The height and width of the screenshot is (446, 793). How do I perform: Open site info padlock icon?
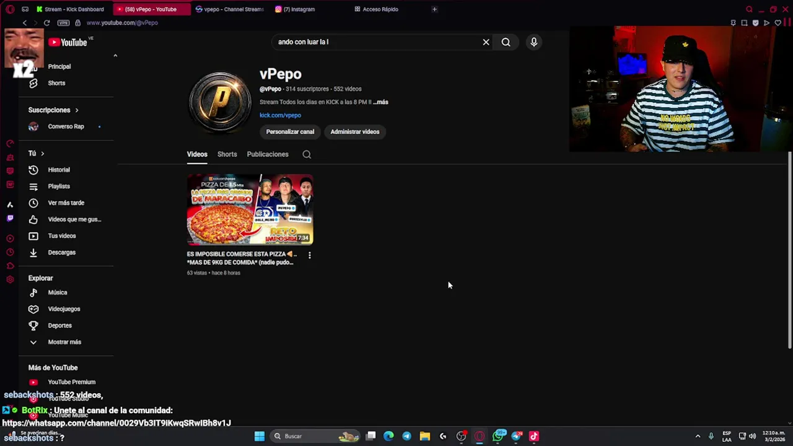pos(77,23)
